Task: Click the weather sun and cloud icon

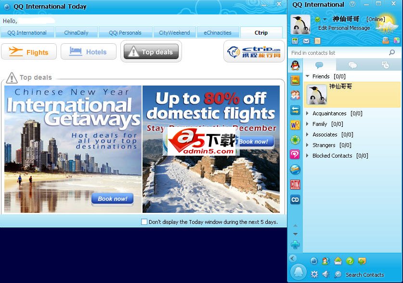Action: tap(387, 25)
